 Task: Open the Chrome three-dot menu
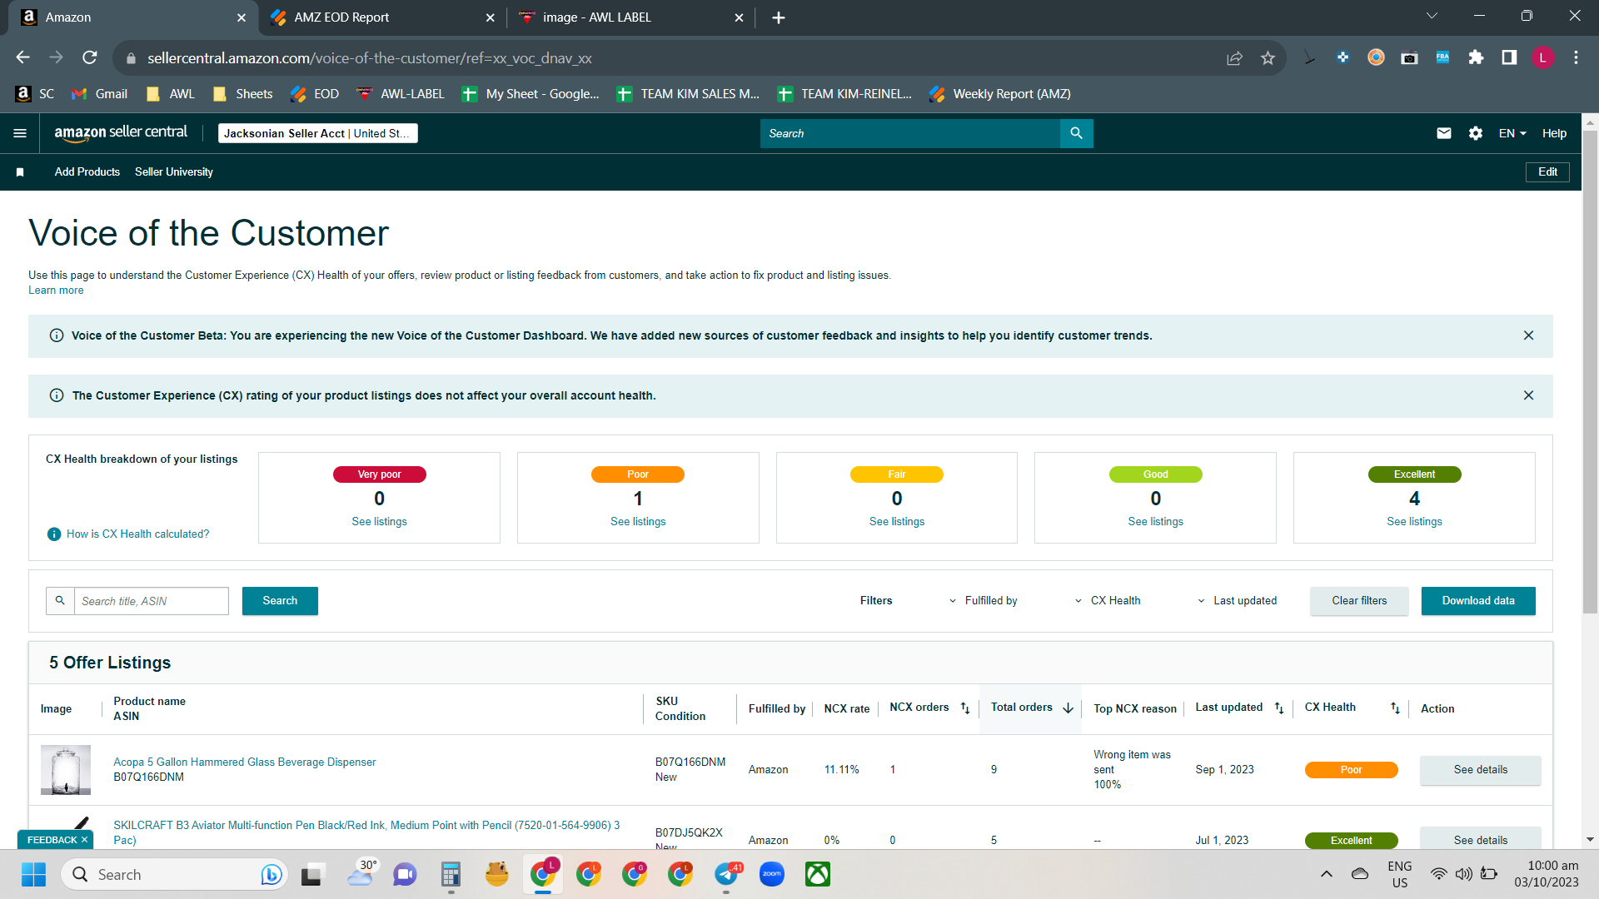click(x=1576, y=57)
